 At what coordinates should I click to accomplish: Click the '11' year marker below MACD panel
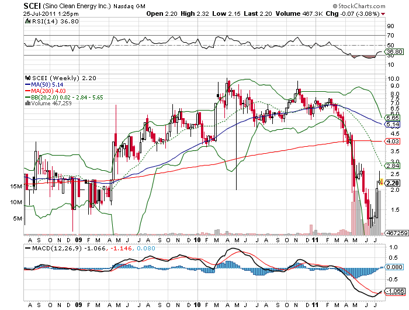pos(316,305)
